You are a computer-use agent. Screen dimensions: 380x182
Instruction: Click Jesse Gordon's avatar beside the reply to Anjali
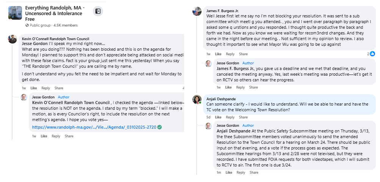coord(208,126)
